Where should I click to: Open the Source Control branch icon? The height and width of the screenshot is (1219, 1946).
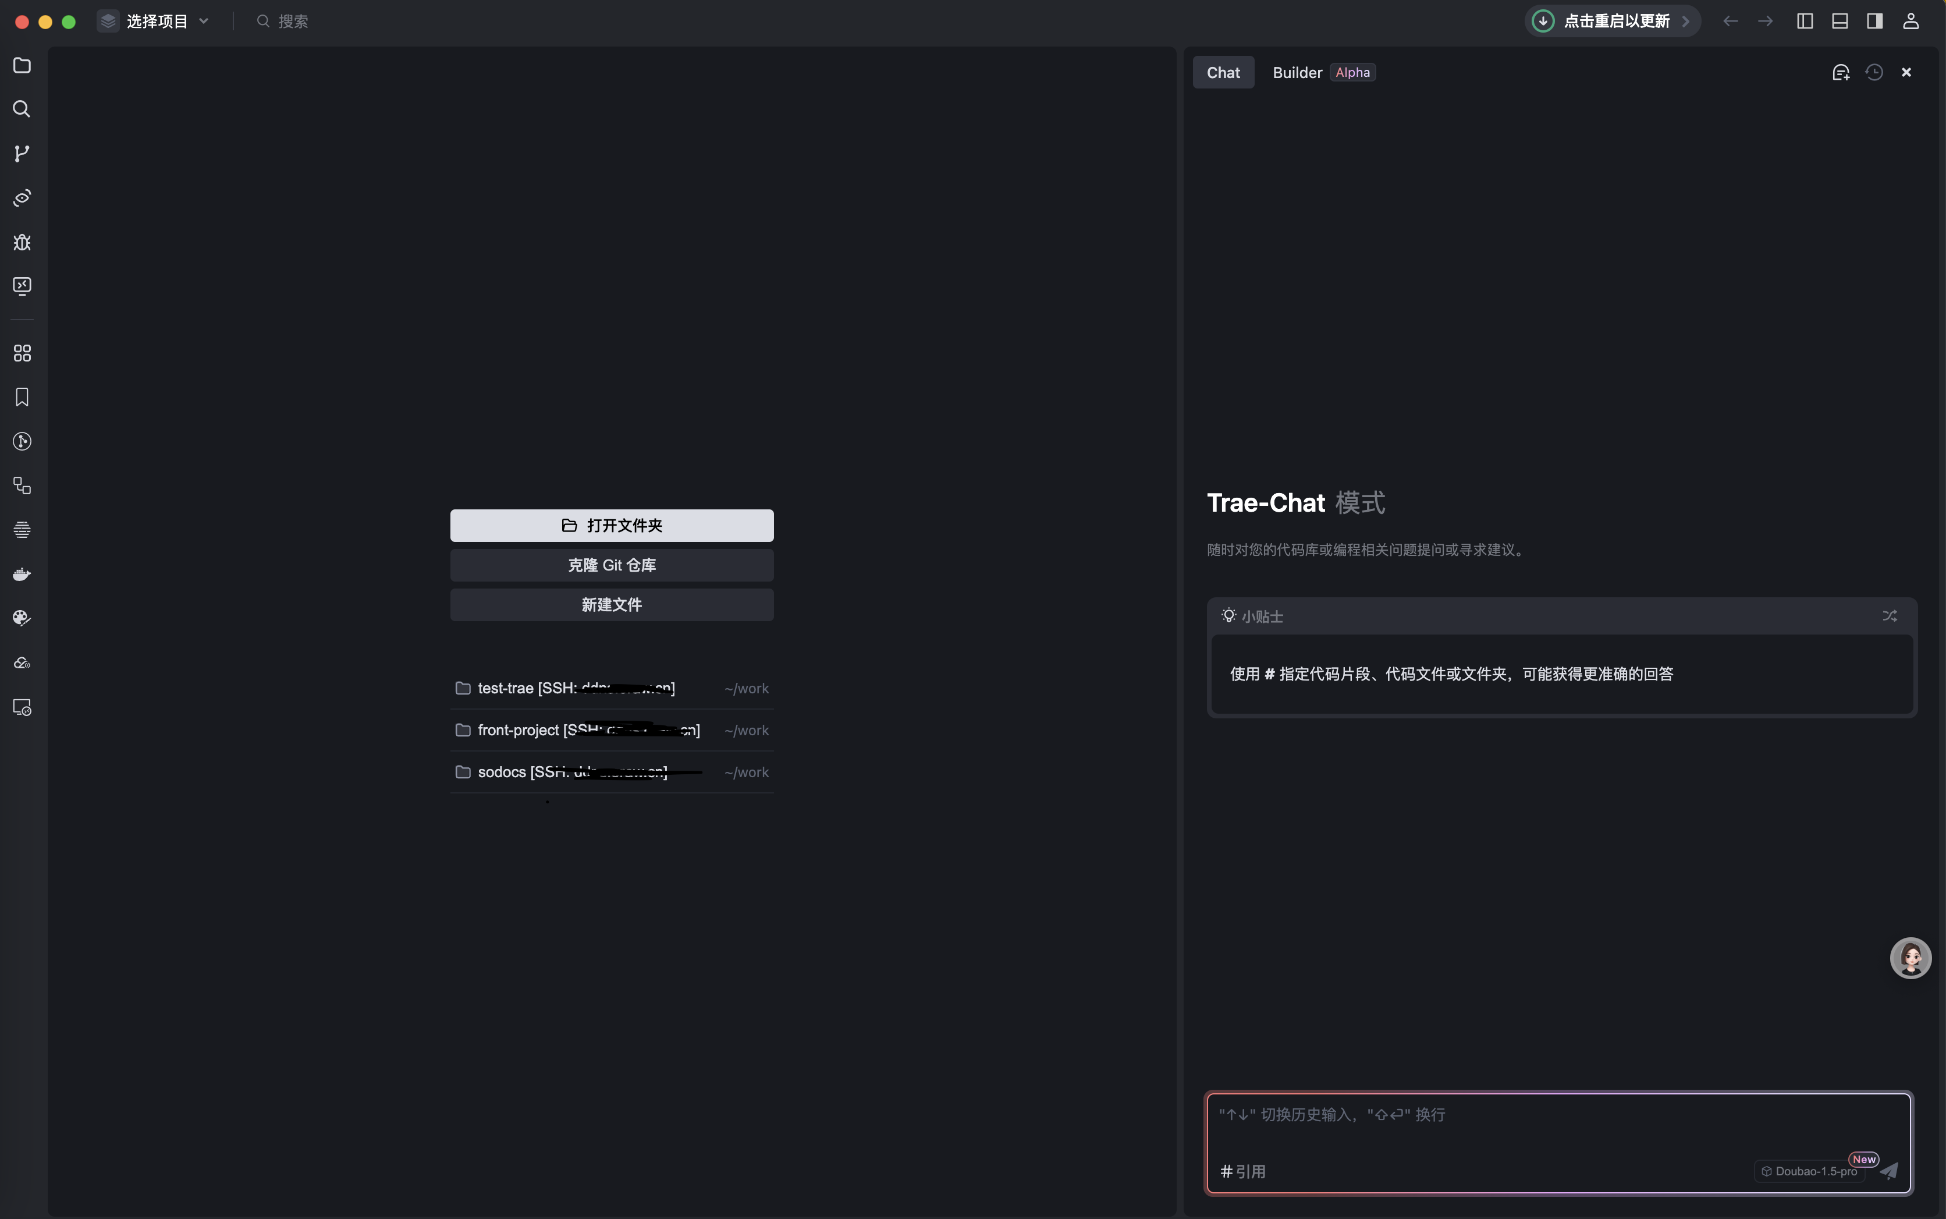pos(22,153)
